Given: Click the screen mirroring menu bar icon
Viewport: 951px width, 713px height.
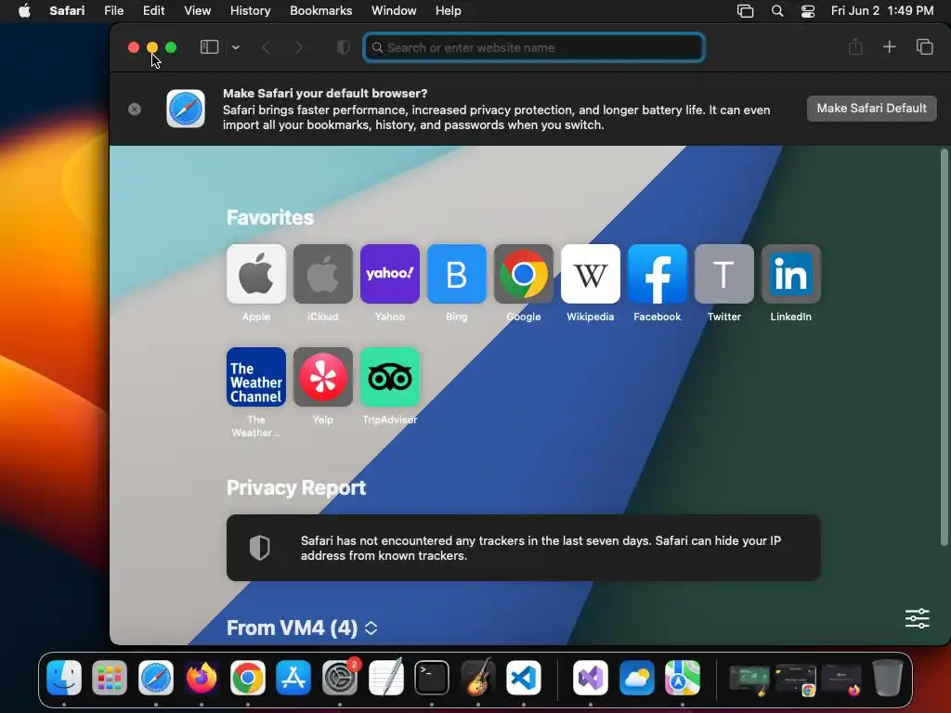Looking at the screenshot, I should pos(746,11).
